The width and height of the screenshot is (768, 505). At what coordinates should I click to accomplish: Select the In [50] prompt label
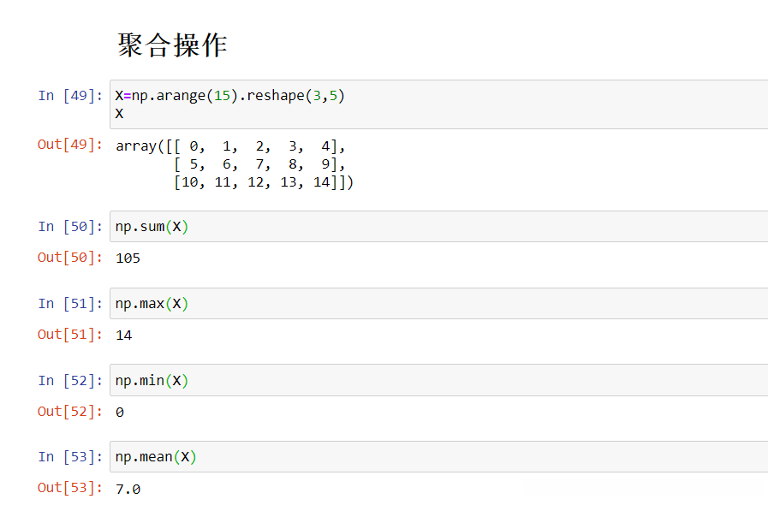pyautogui.click(x=70, y=227)
